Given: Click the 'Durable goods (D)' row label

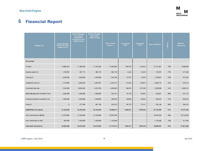Looking at the screenshot, I should [x=32, y=72].
